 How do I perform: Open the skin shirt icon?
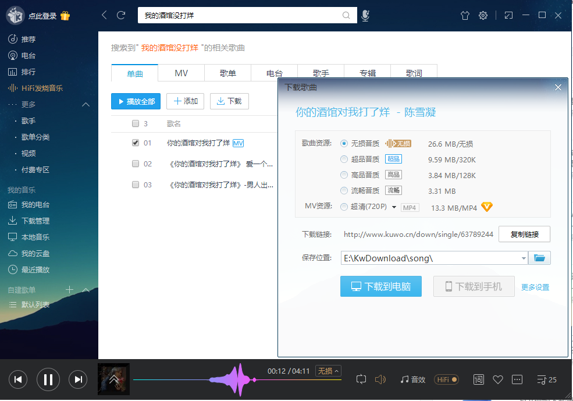coord(465,15)
